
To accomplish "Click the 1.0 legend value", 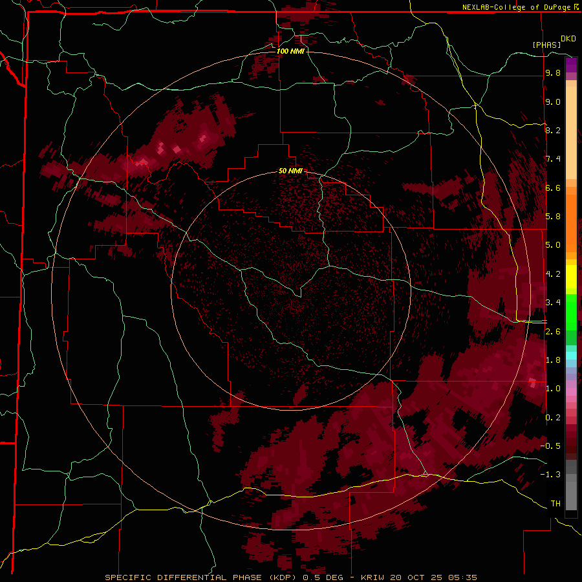I will point(553,389).
